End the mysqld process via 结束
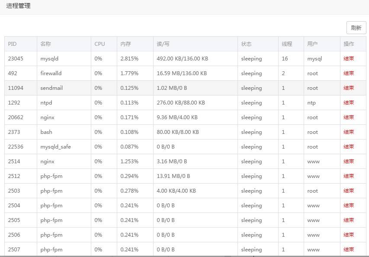This screenshot has height=257, width=369. [x=349, y=59]
